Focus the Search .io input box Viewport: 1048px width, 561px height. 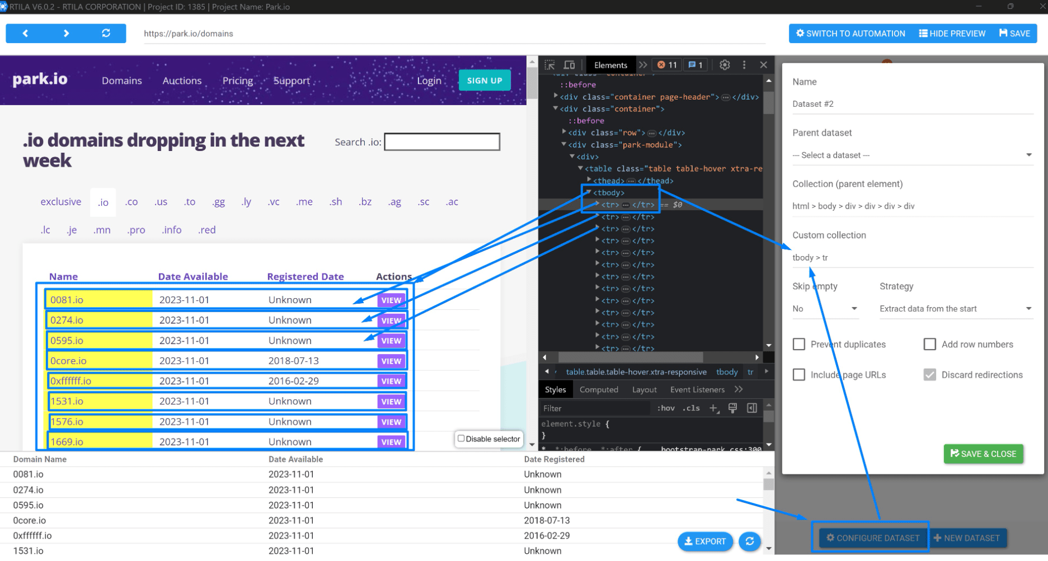tap(442, 142)
